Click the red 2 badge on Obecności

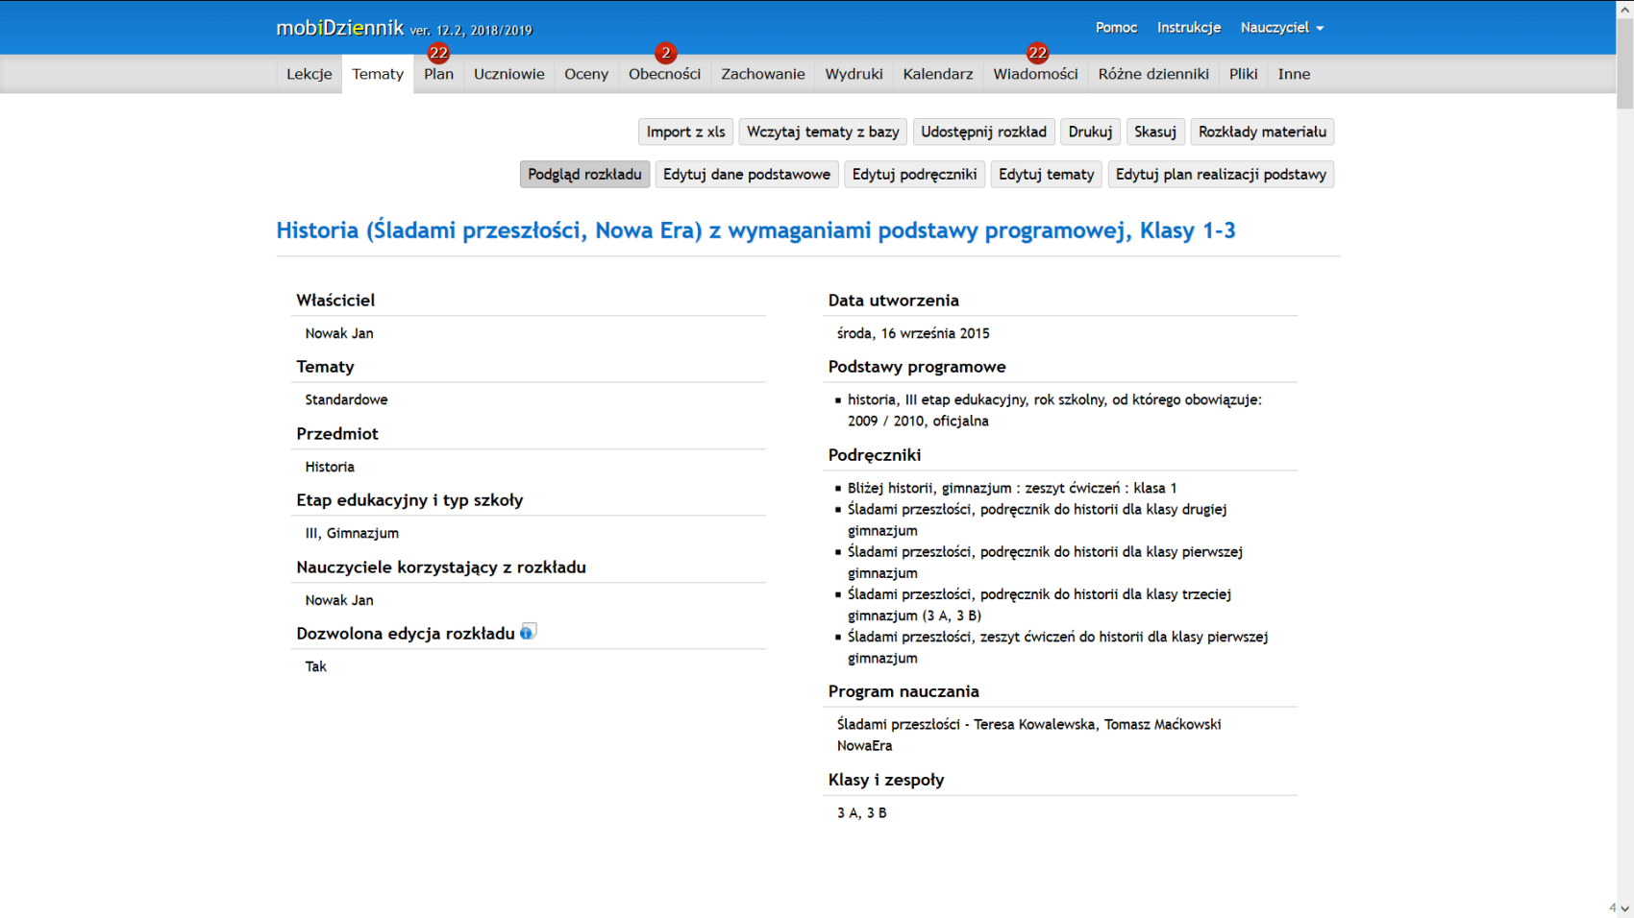pos(665,53)
